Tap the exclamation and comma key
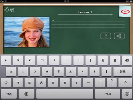This screenshot has height=100, width=133. [100, 83]
